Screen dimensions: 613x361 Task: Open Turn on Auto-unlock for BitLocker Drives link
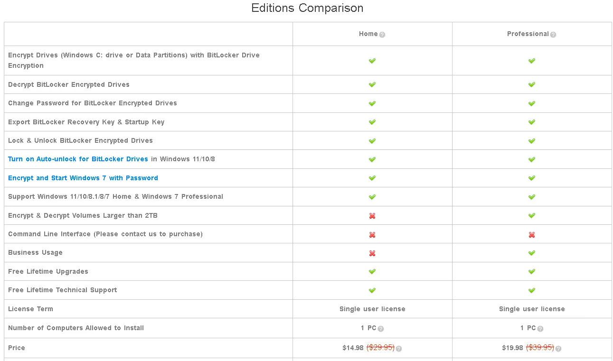(78, 159)
